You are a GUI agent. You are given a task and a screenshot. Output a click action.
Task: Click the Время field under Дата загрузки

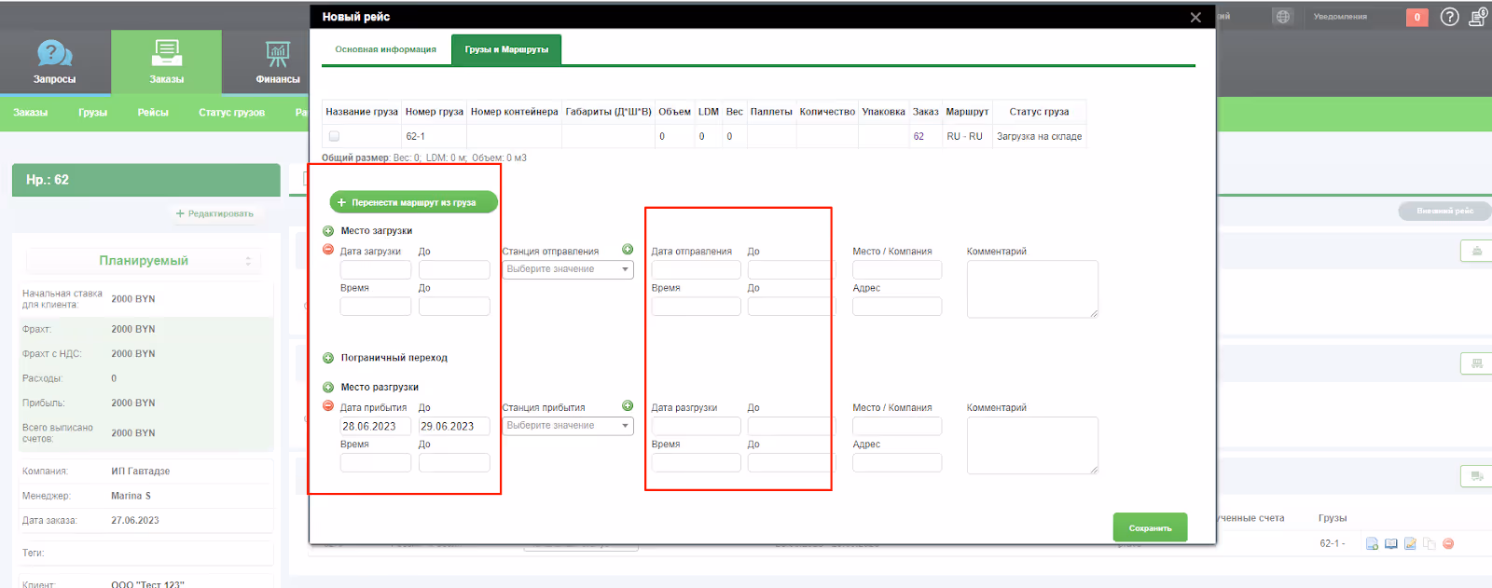click(376, 307)
